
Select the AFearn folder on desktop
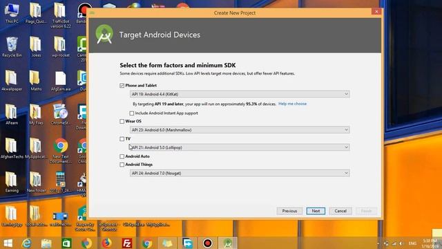pyautogui.click(x=12, y=115)
